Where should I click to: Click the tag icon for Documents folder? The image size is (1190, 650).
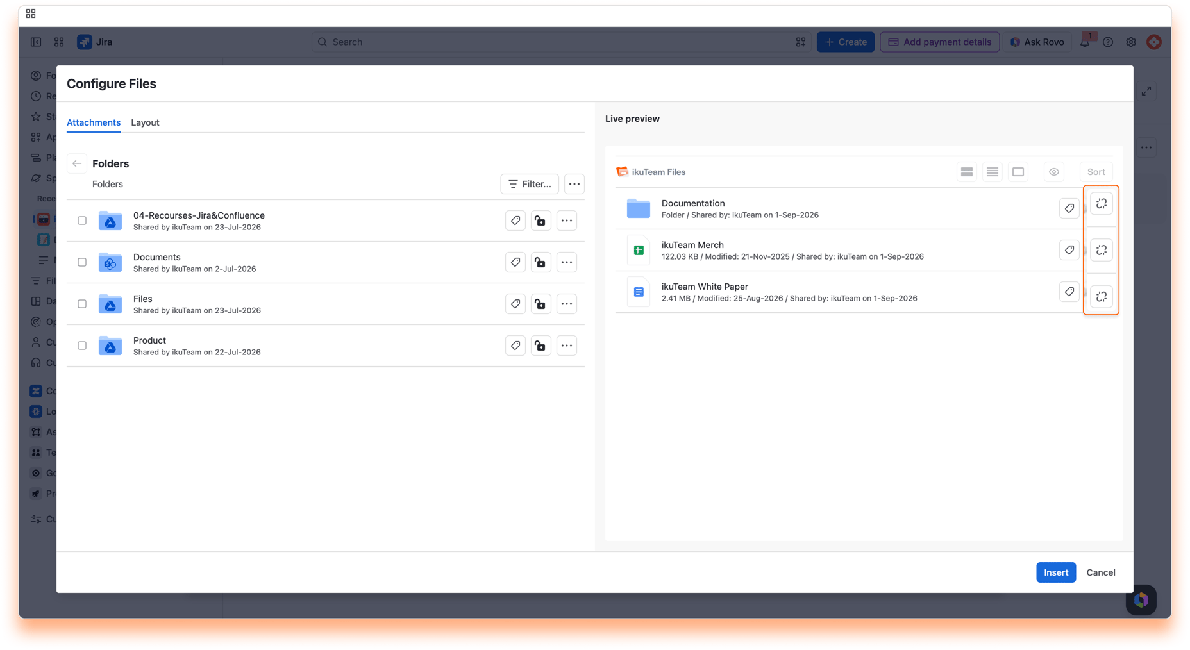[x=515, y=262]
